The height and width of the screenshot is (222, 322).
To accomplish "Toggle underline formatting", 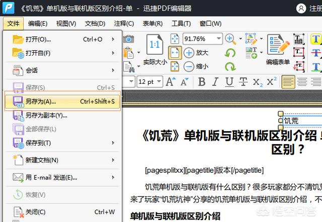I will point(229,82).
